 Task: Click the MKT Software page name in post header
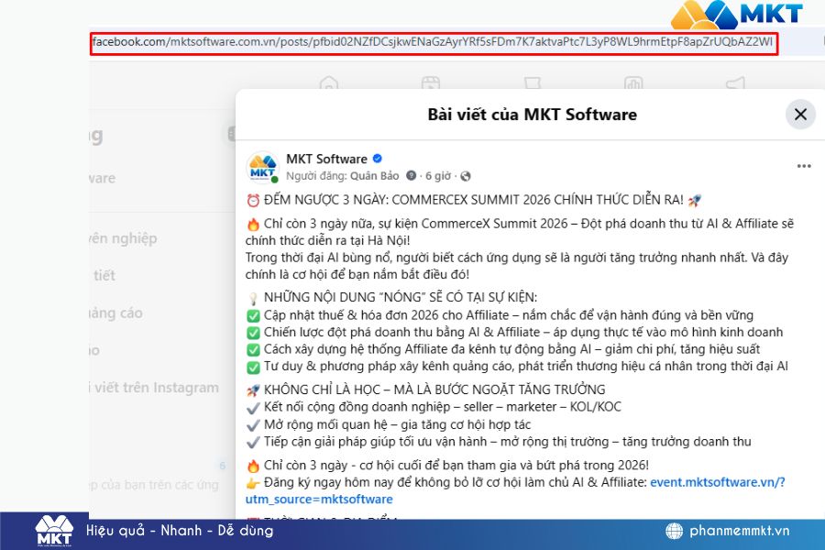pos(327,158)
